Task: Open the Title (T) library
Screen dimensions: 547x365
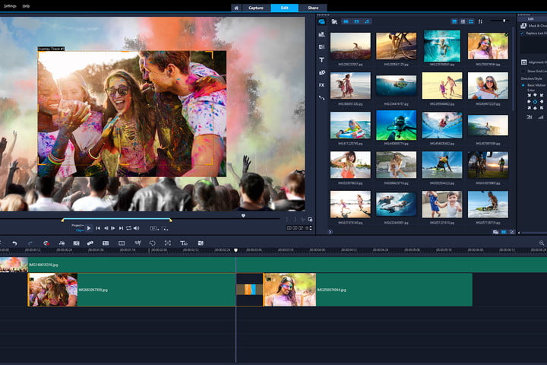Action: click(x=321, y=60)
